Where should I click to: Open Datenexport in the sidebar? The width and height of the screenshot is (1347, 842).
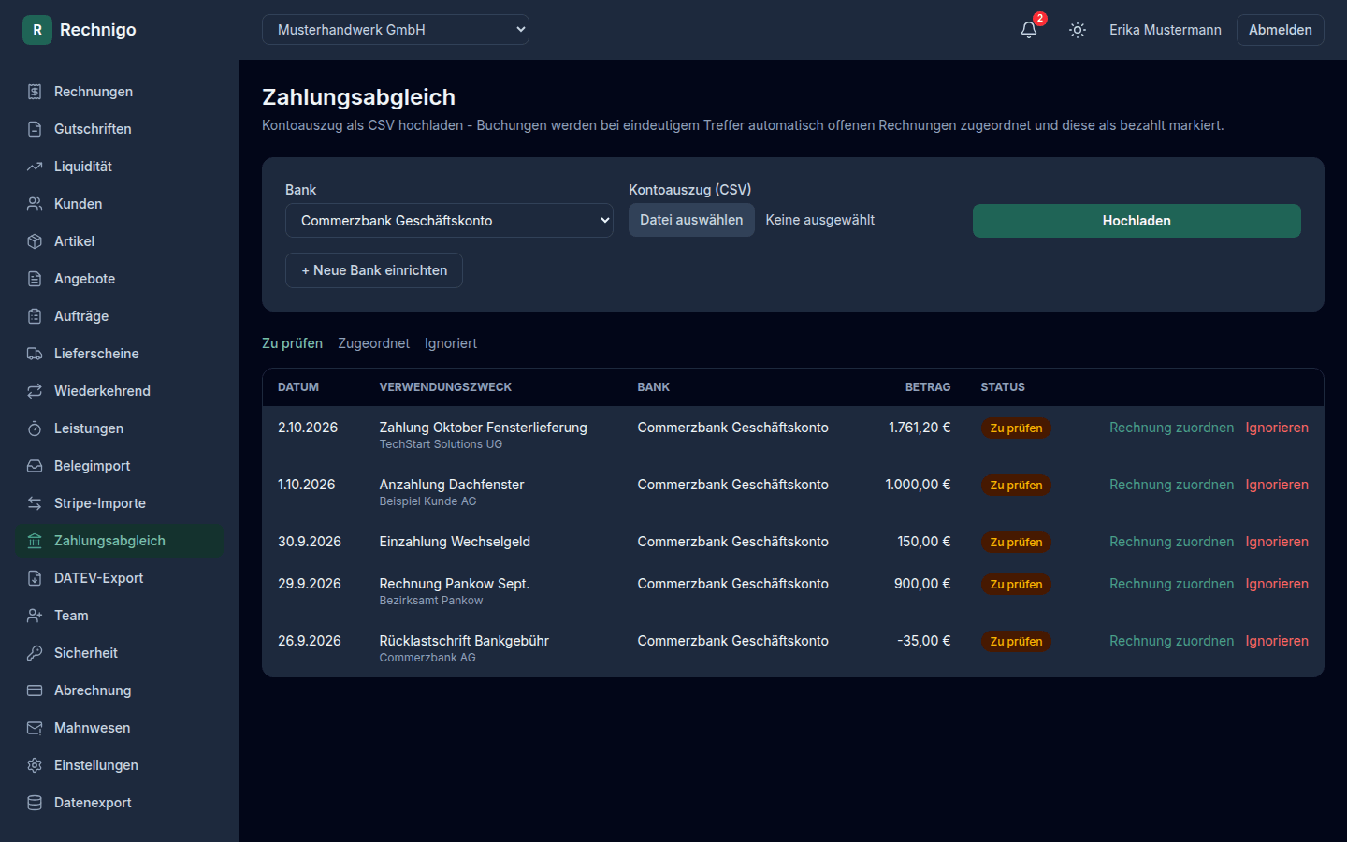coord(120,803)
